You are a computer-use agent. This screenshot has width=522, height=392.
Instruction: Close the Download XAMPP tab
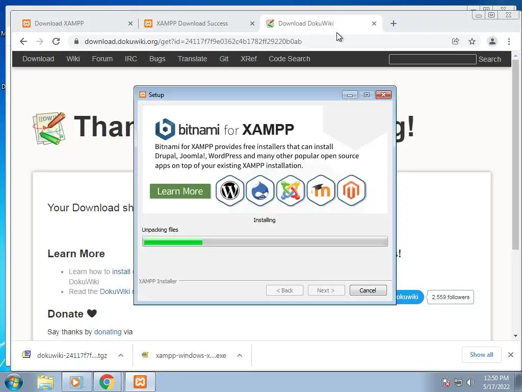tap(130, 23)
